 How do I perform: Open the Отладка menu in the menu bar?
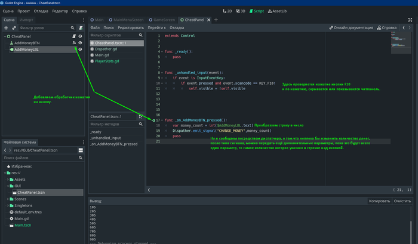pyautogui.click(x=41, y=11)
